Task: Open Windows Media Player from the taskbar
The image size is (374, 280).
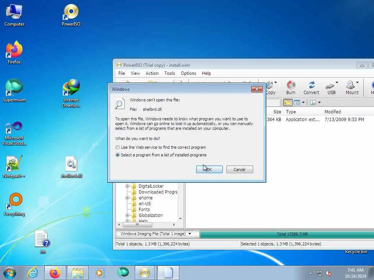Action: [x=99, y=273]
